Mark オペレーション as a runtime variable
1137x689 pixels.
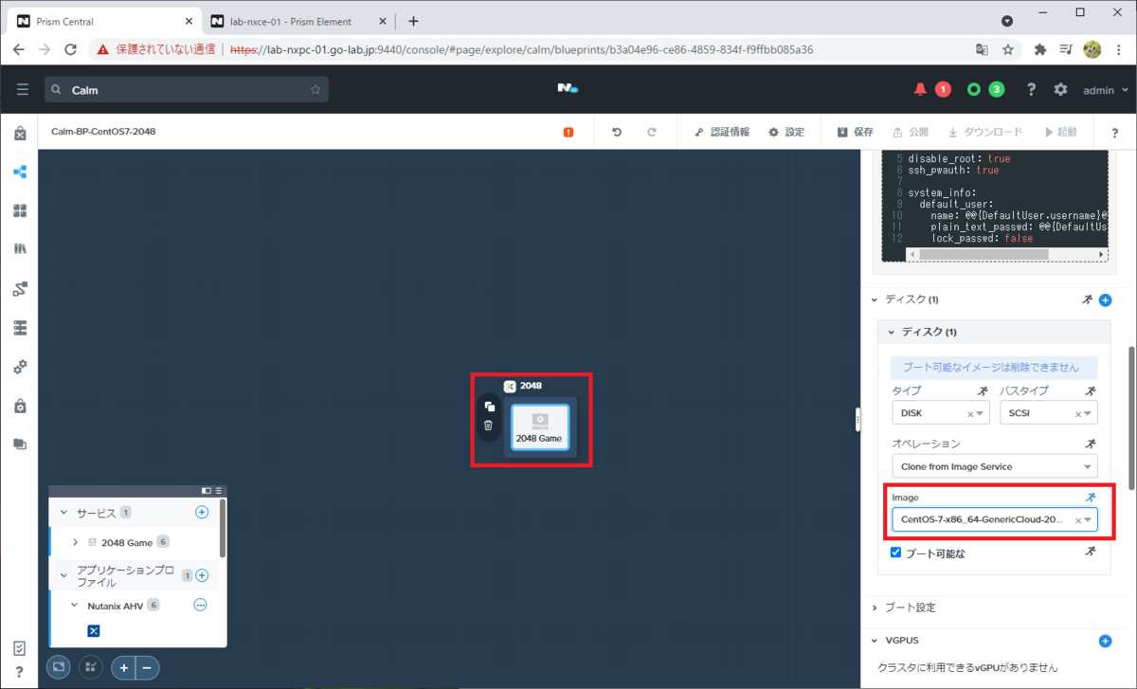[x=1090, y=444]
